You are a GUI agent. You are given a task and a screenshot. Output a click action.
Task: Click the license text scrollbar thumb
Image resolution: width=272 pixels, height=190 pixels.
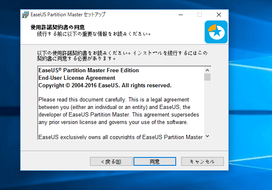click(207, 77)
